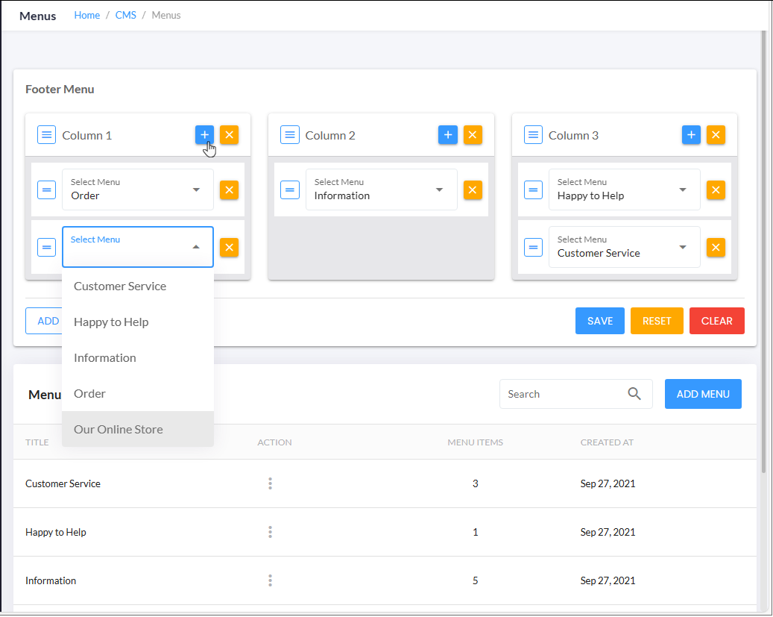Screen dimensions: 773x617
Task: Go to the CMS breadcrumb link
Action: [x=126, y=16]
